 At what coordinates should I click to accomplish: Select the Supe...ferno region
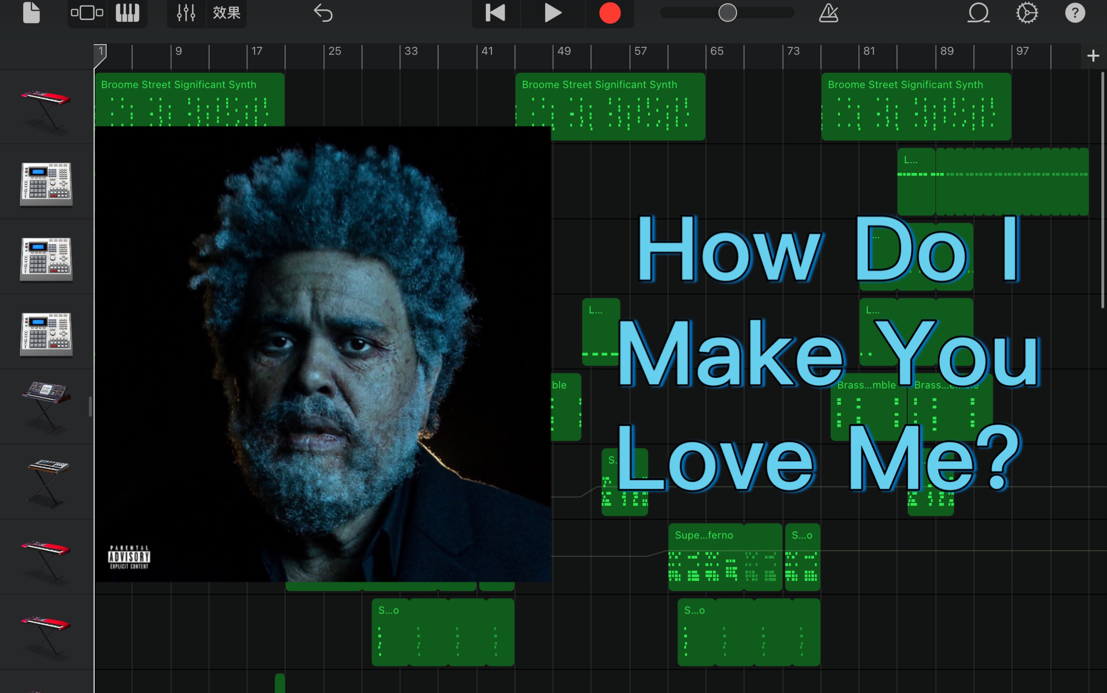pyautogui.click(x=725, y=557)
